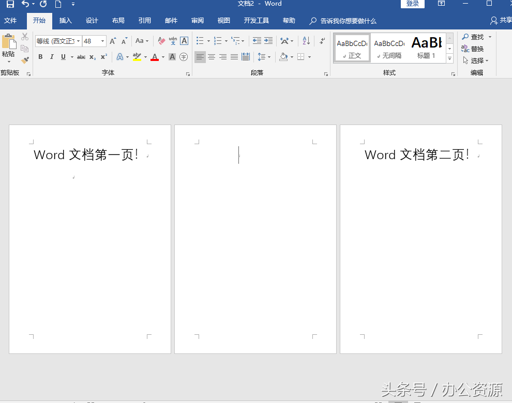Open line spacing dropdown
512x403 pixels.
(264, 57)
